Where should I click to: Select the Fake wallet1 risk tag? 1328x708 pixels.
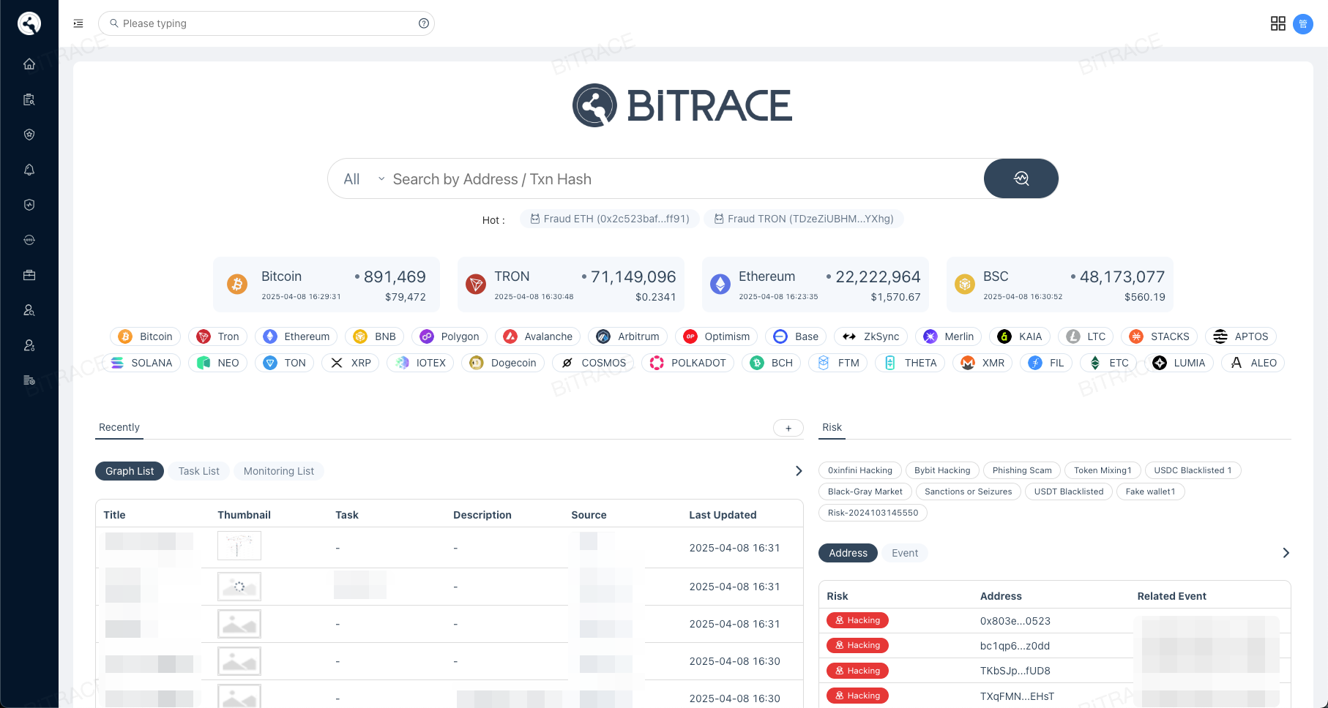[1150, 492]
